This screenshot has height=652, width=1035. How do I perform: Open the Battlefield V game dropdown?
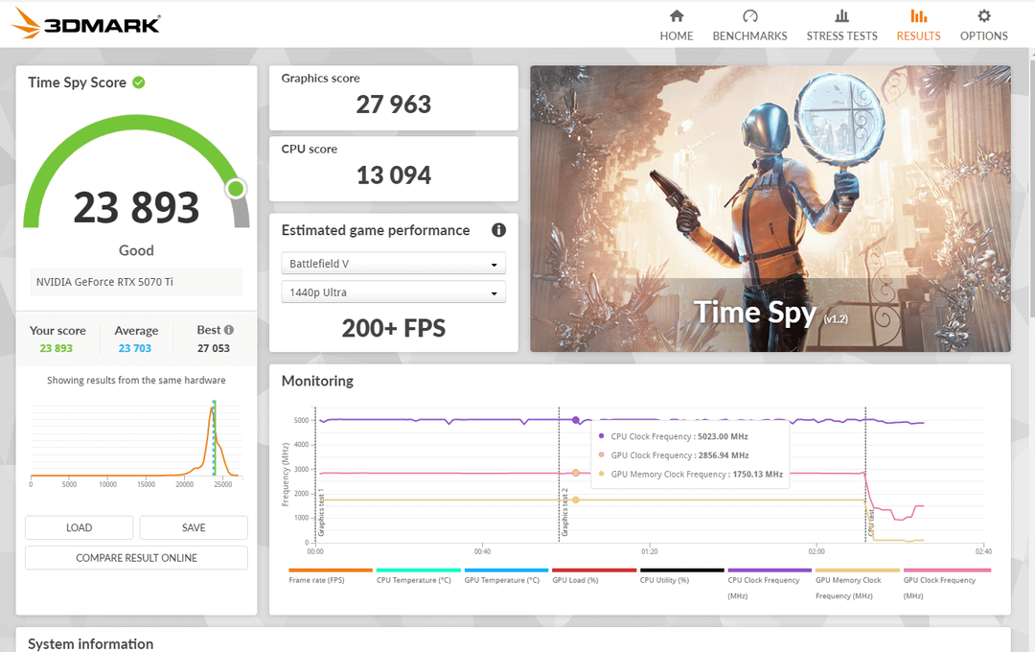393,264
